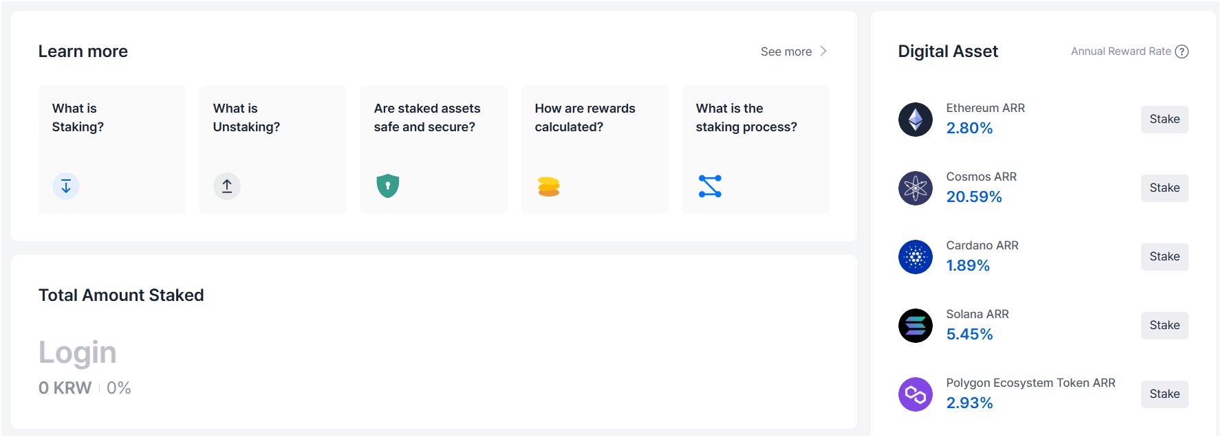Click the Ethereum coin icon

click(x=915, y=120)
